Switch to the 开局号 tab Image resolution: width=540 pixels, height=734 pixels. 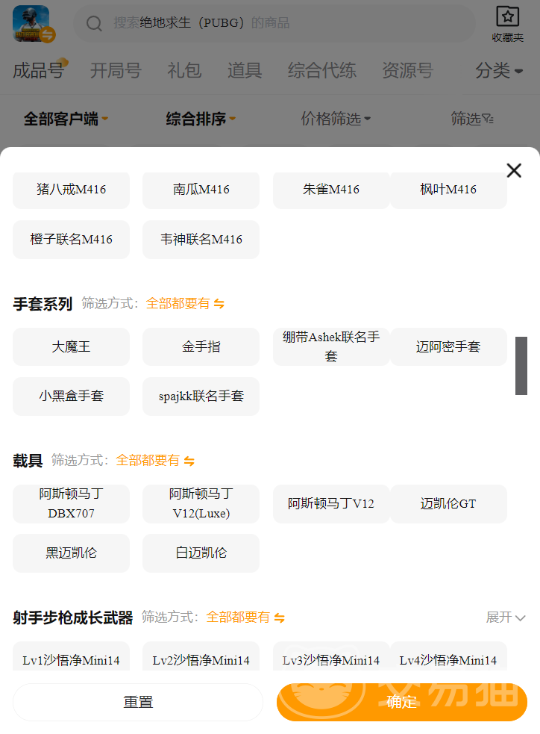pos(116,71)
